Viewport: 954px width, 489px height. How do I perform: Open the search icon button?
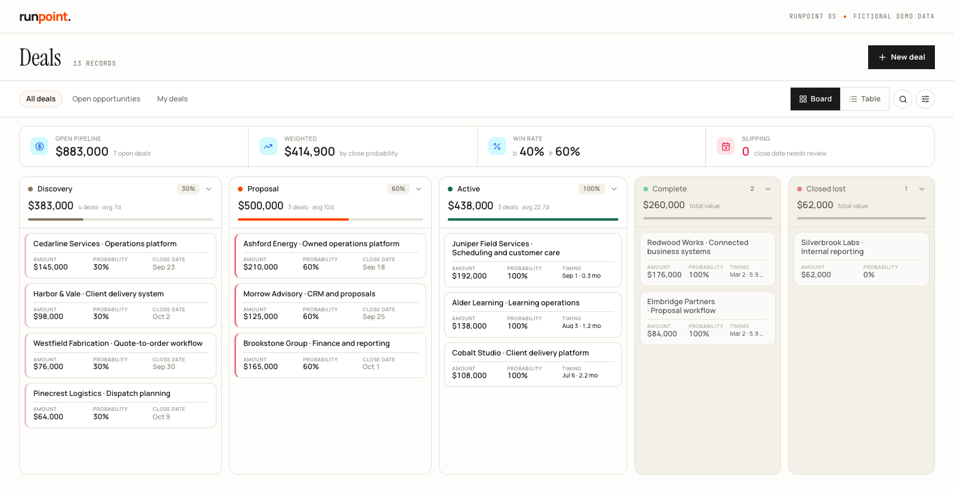(903, 99)
